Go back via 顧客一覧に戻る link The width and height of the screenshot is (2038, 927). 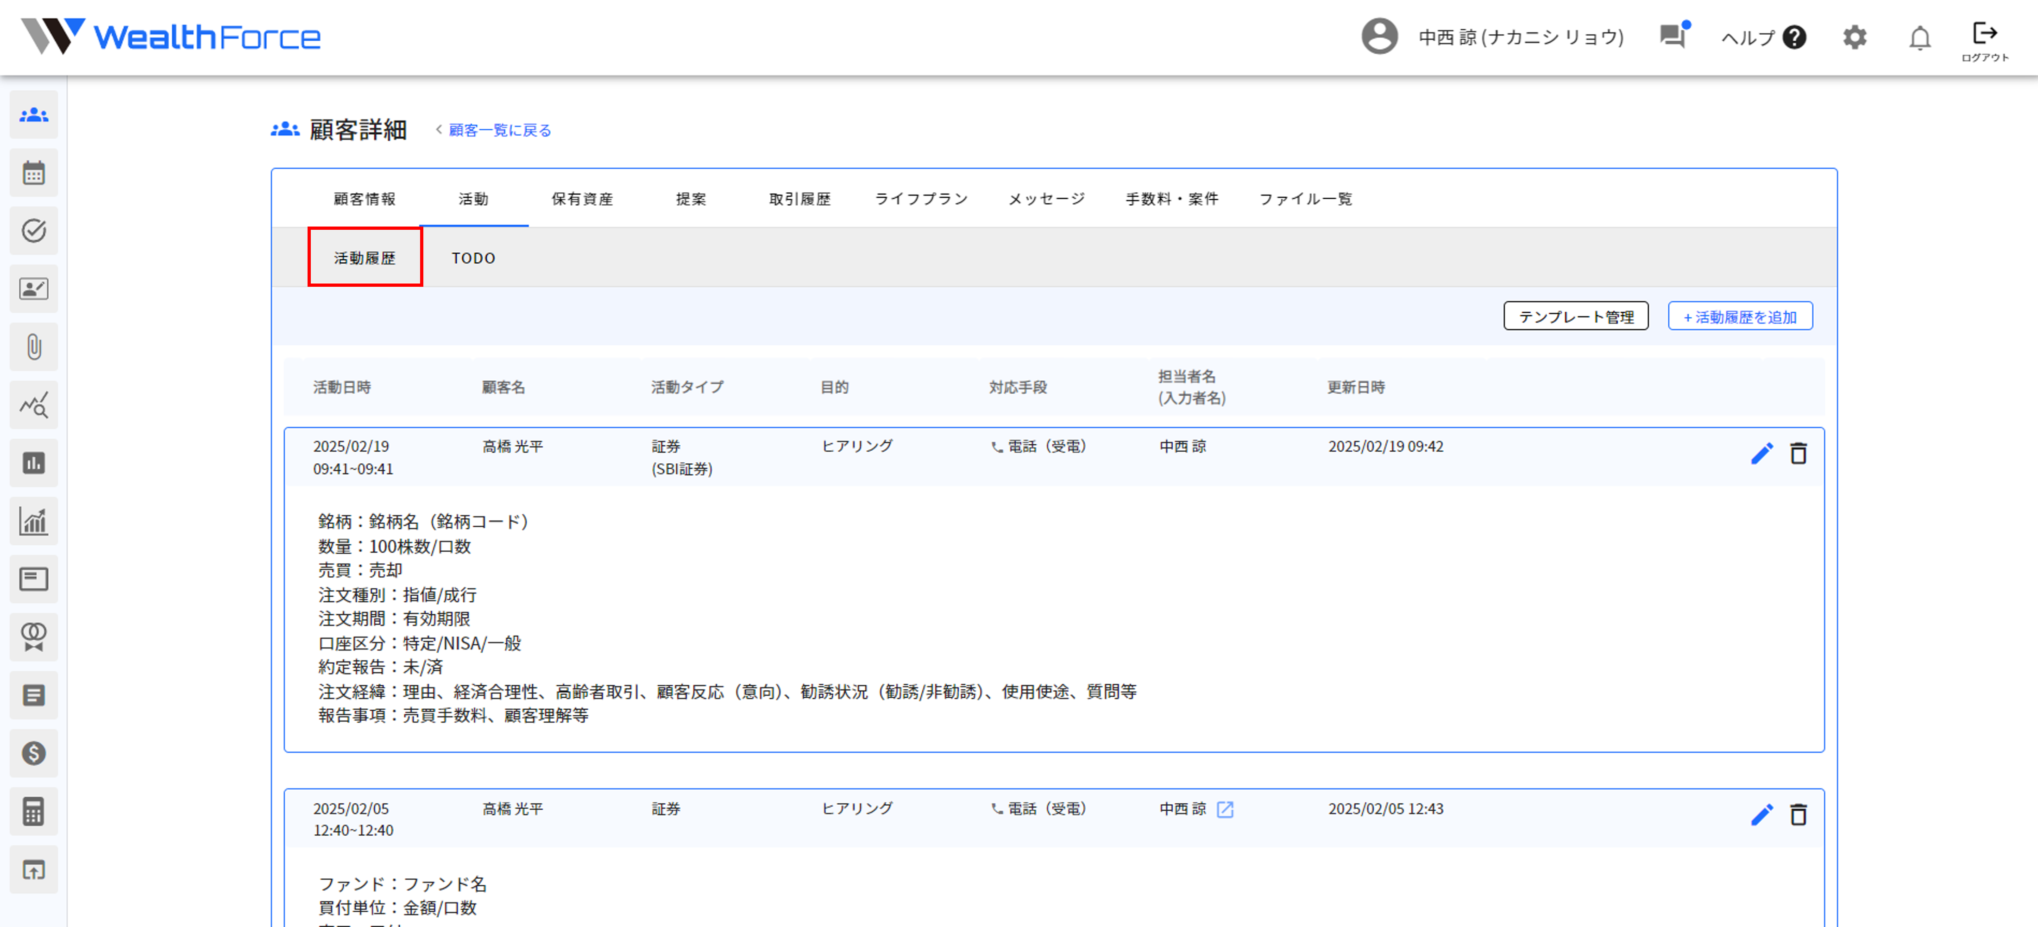499,130
